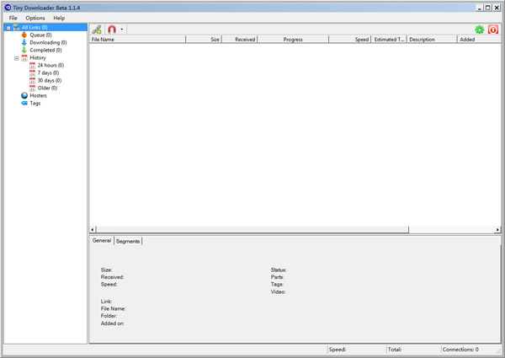This screenshot has width=505, height=358.
Task: Click the add link toolbar icon
Action: (97, 29)
